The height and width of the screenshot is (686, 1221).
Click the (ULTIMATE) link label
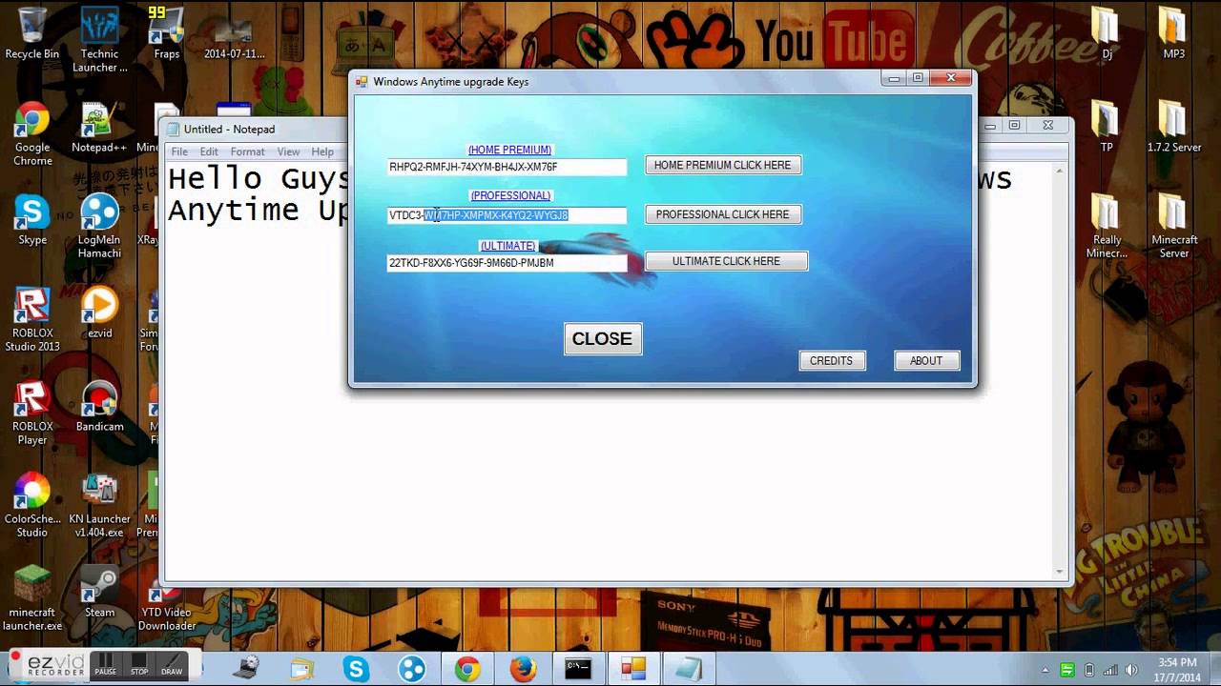coord(507,246)
